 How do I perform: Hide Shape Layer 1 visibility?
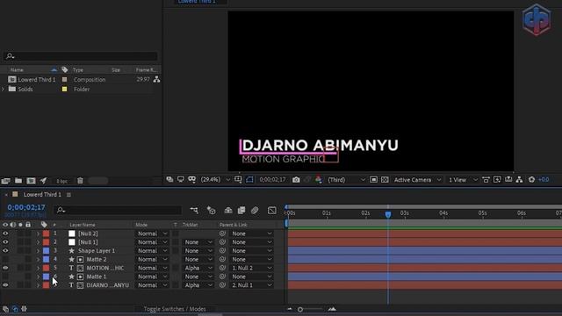point(5,251)
